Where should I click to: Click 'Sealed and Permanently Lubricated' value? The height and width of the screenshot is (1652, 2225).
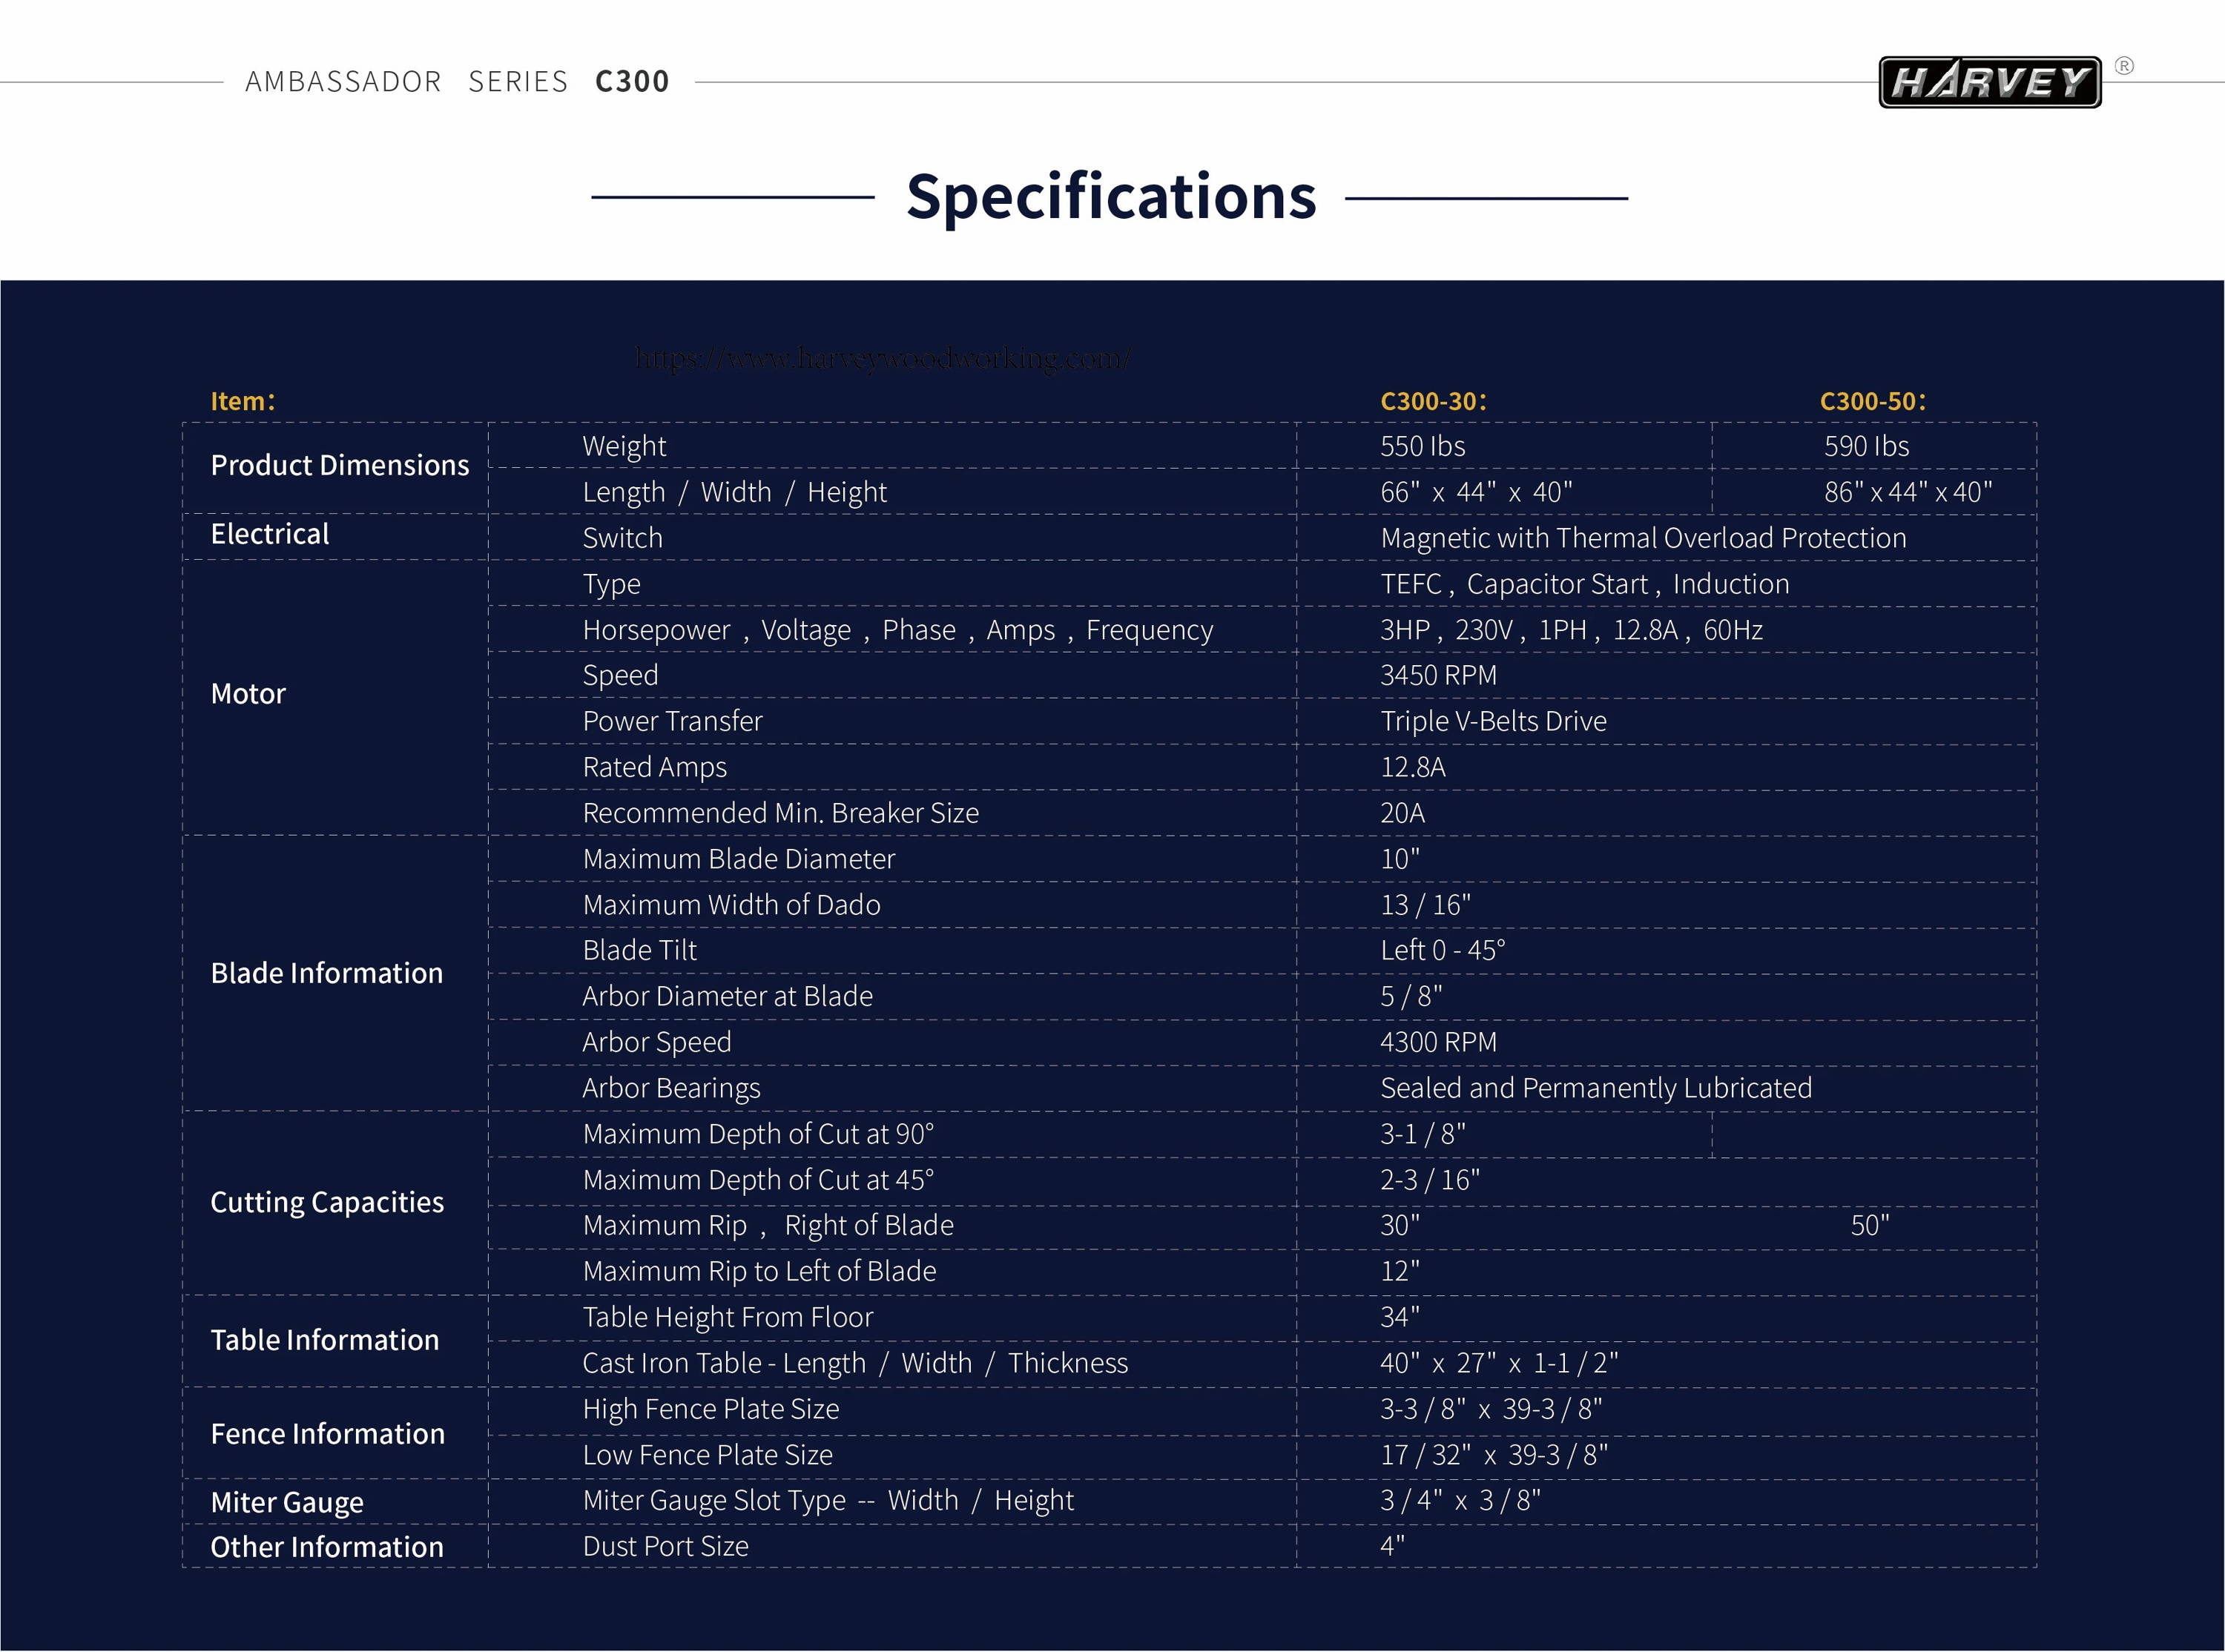(1596, 1088)
